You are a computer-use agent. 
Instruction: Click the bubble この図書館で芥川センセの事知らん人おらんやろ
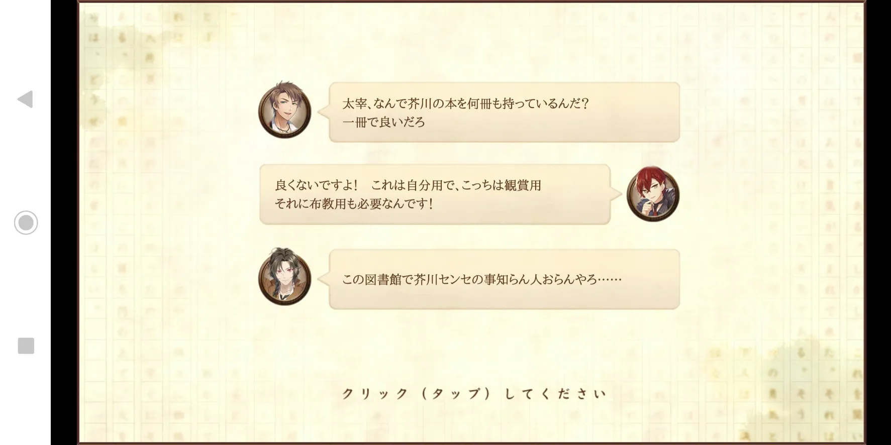coord(504,279)
